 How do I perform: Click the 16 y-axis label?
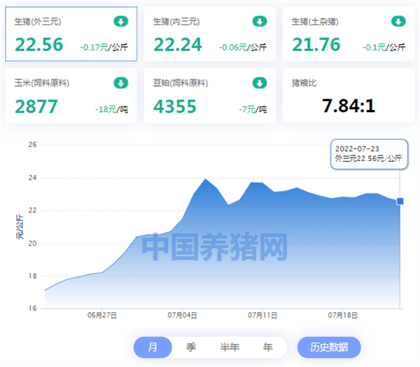[32, 309]
